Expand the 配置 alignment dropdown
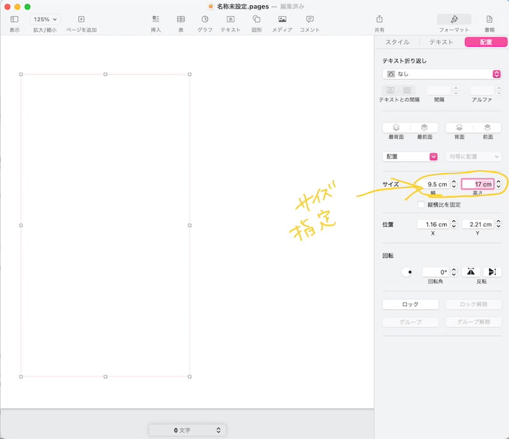This screenshot has height=439, width=509. coord(410,156)
